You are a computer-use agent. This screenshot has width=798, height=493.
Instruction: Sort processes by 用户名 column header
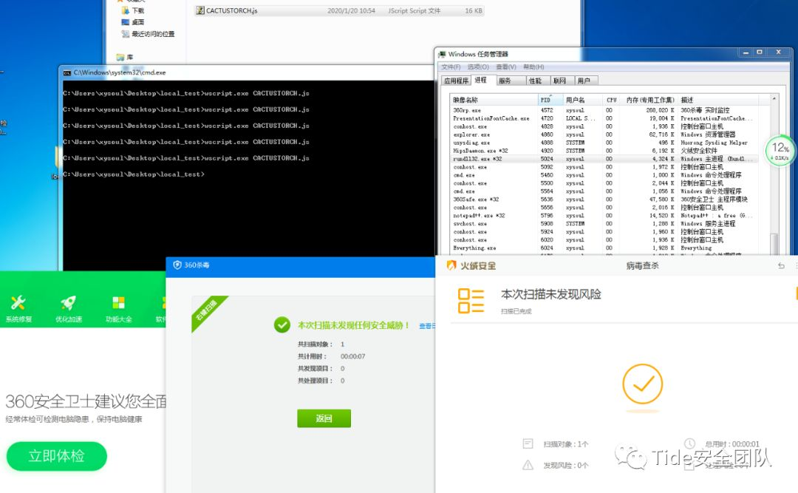582,100
